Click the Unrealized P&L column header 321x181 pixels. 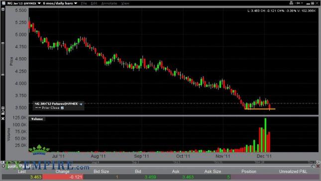pos(293,172)
